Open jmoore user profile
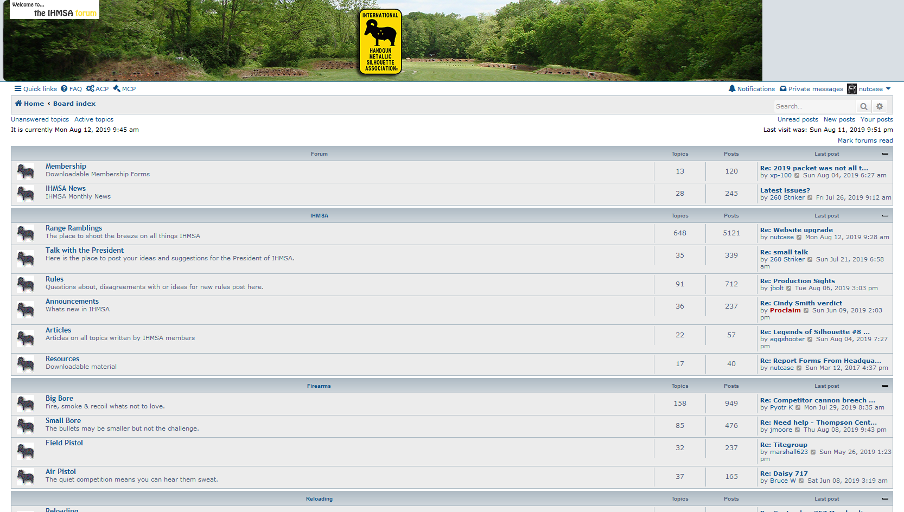The width and height of the screenshot is (904, 512). (781, 430)
